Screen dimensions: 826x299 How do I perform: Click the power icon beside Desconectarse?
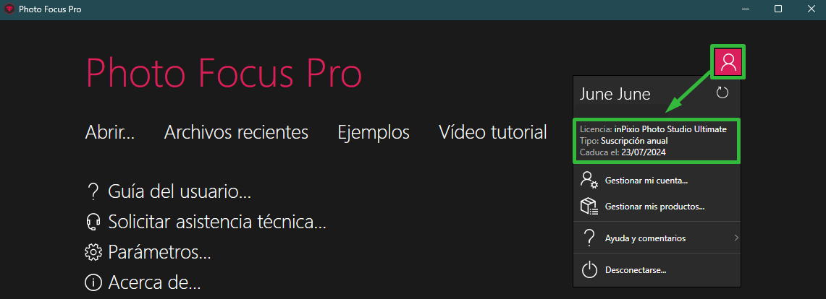pyautogui.click(x=589, y=270)
